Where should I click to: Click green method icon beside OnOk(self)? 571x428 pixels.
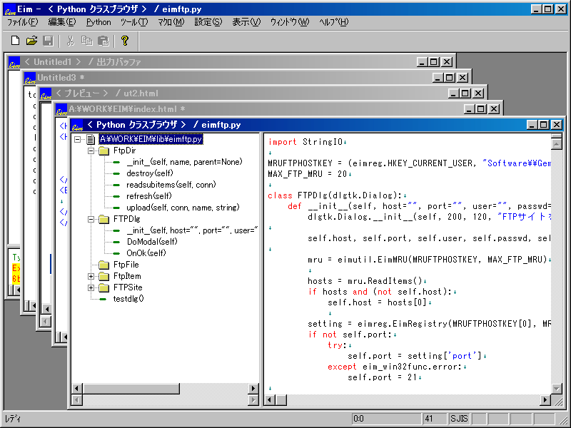point(116,253)
